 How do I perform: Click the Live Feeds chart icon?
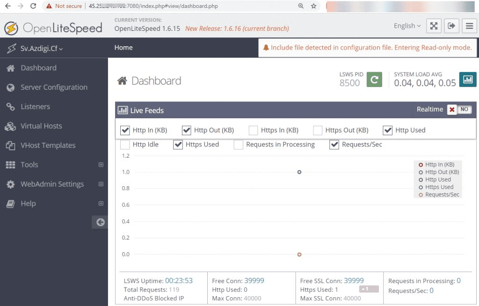click(123, 110)
